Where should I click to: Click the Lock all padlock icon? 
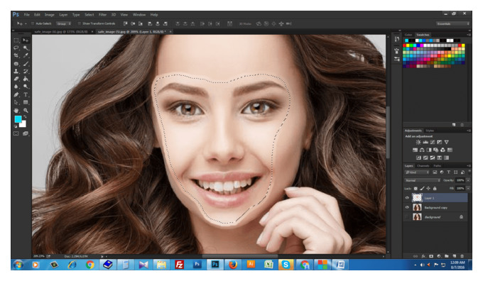tap(435, 188)
